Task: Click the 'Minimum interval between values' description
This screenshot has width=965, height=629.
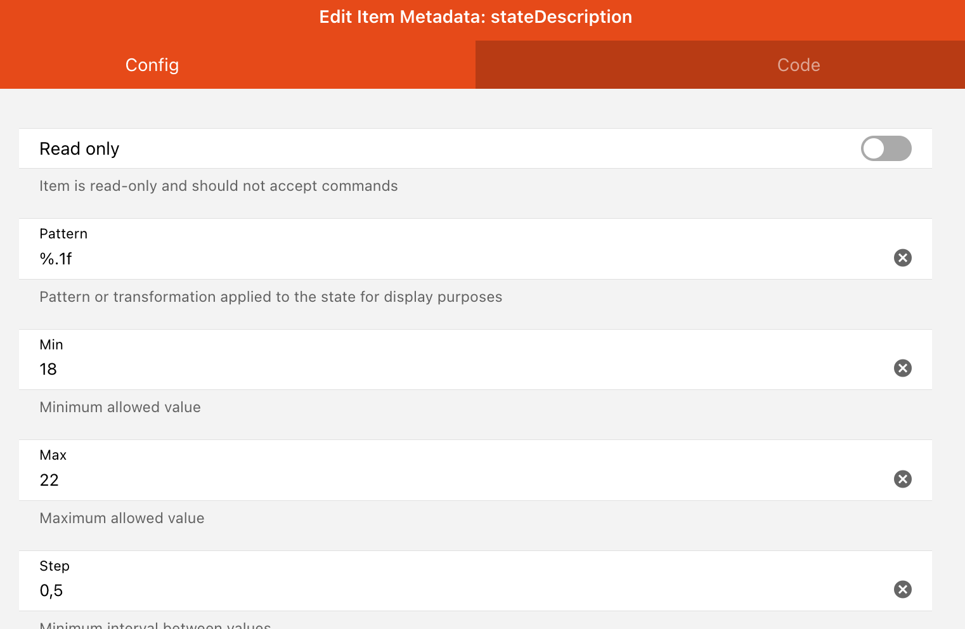Action: [x=155, y=625]
